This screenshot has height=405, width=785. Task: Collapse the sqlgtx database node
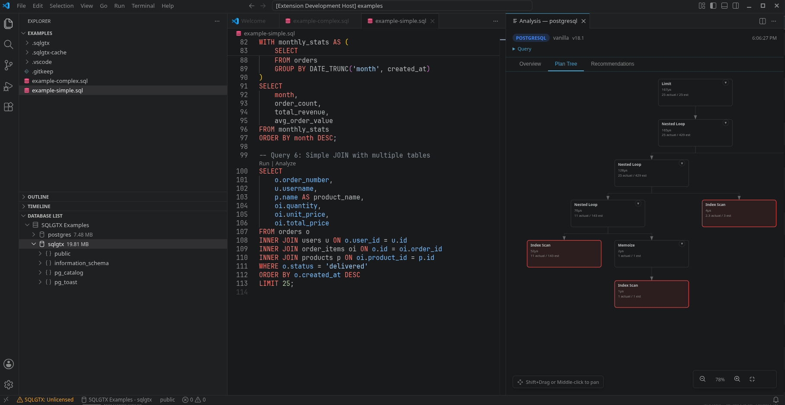point(34,244)
